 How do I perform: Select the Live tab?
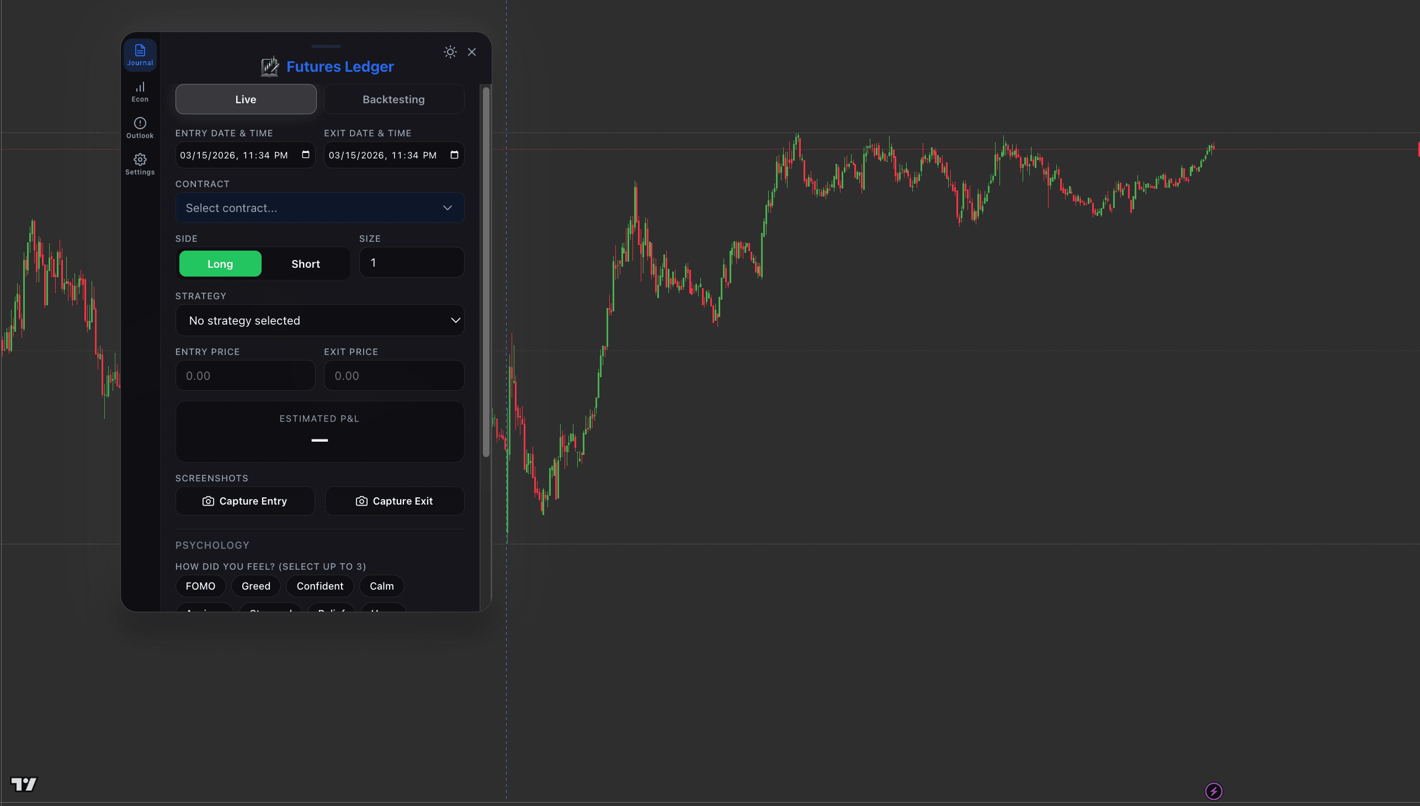pos(245,99)
